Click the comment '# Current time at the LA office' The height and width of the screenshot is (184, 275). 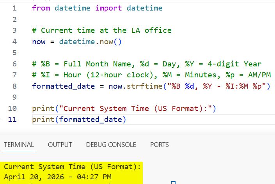(x=102, y=30)
